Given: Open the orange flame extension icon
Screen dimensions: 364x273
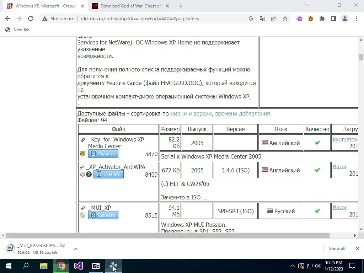Looking at the screenshot, I should click(311, 18).
